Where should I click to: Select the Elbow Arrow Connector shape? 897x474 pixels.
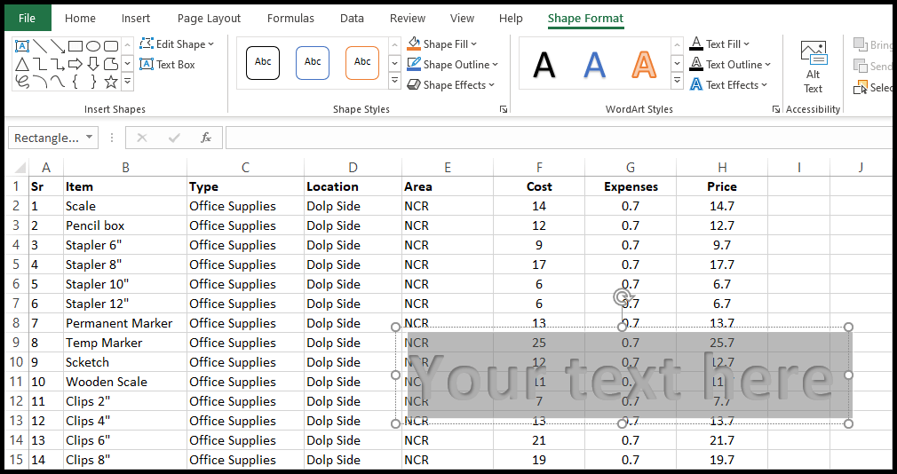57,64
